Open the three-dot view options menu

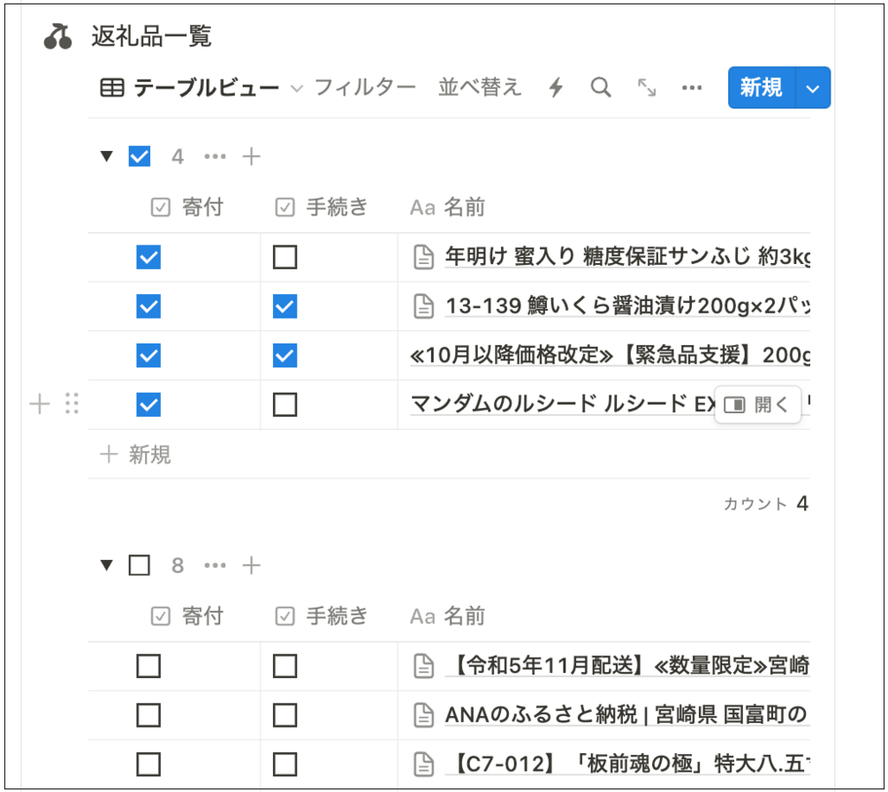click(692, 87)
